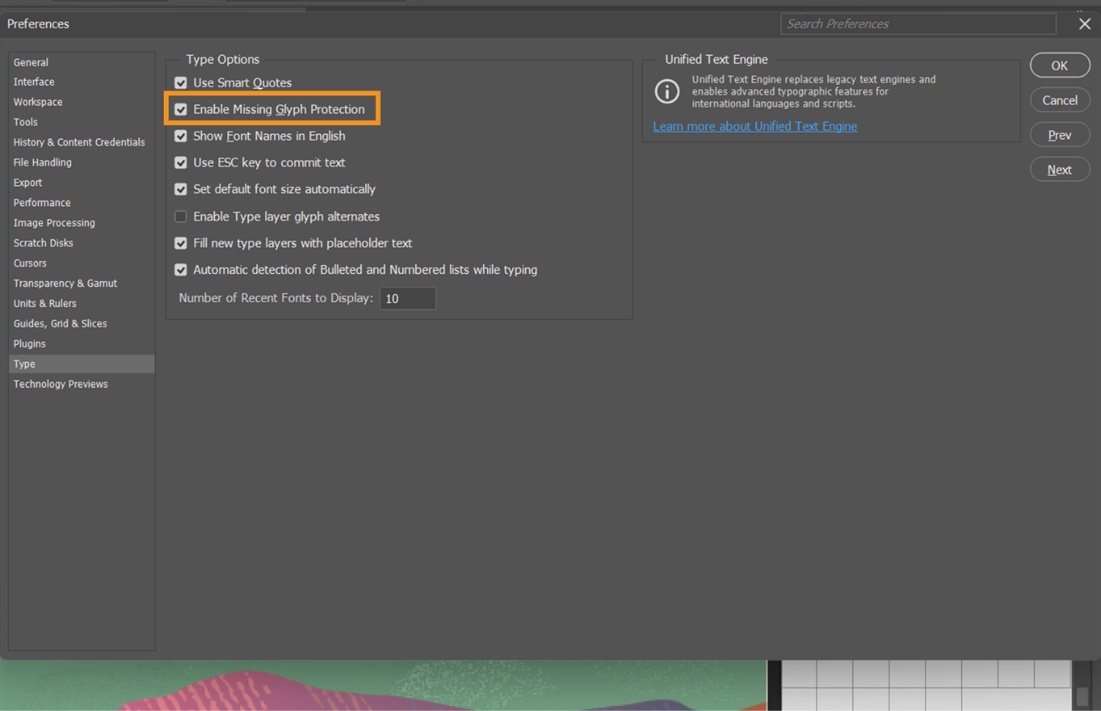The width and height of the screenshot is (1101, 711).
Task: Toggle Fill new type layers with placeholder text
Action: pos(180,243)
